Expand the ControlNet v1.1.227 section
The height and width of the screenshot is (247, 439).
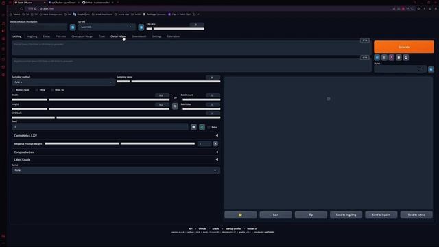(116, 136)
